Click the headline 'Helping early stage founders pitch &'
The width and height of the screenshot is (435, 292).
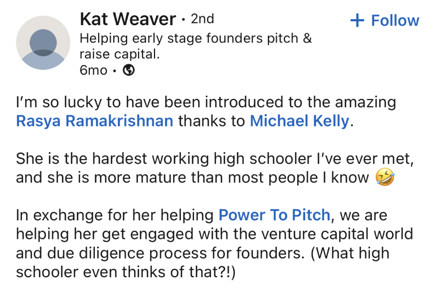point(196,38)
